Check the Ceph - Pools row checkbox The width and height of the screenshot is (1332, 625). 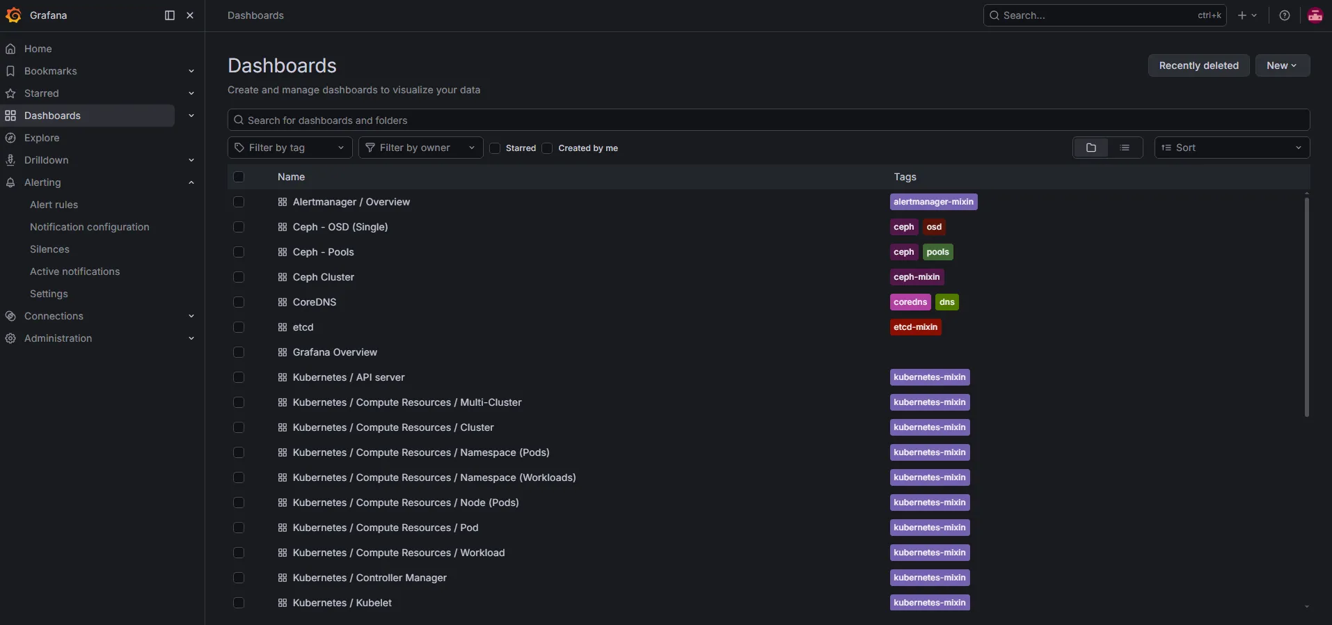[239, 252]
